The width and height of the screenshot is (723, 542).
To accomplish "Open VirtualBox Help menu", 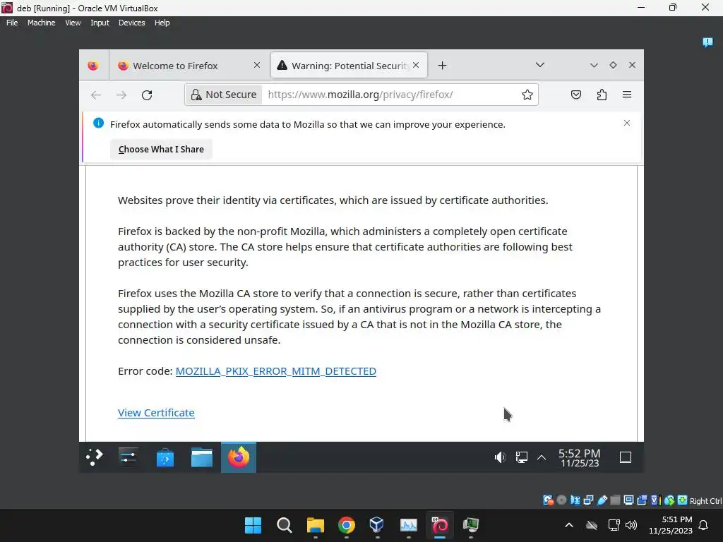I will tap(162, 23).
